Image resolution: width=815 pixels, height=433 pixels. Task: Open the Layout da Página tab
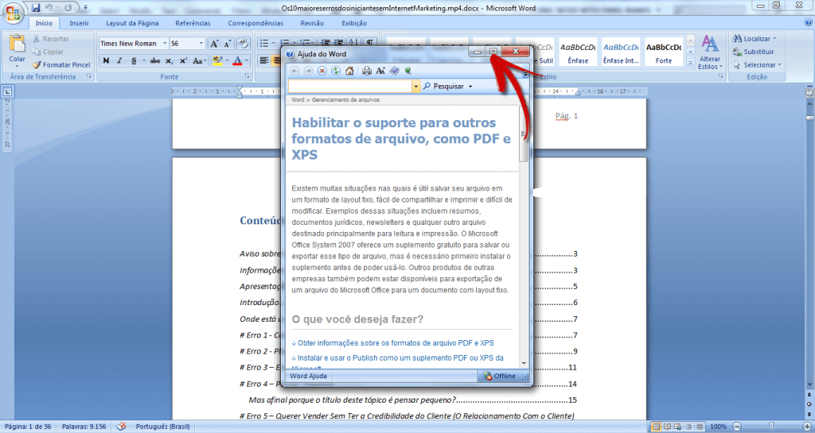(132, 23)
